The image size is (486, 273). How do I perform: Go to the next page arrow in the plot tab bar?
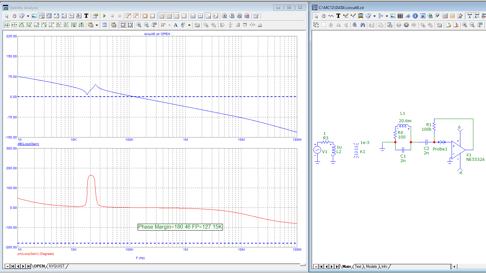tap(23, 266)
